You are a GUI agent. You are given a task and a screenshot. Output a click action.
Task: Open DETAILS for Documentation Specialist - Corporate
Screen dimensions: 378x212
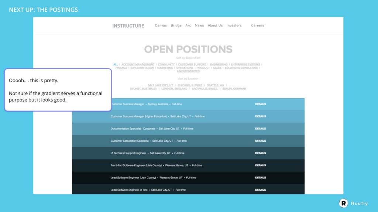coord(260,128)
